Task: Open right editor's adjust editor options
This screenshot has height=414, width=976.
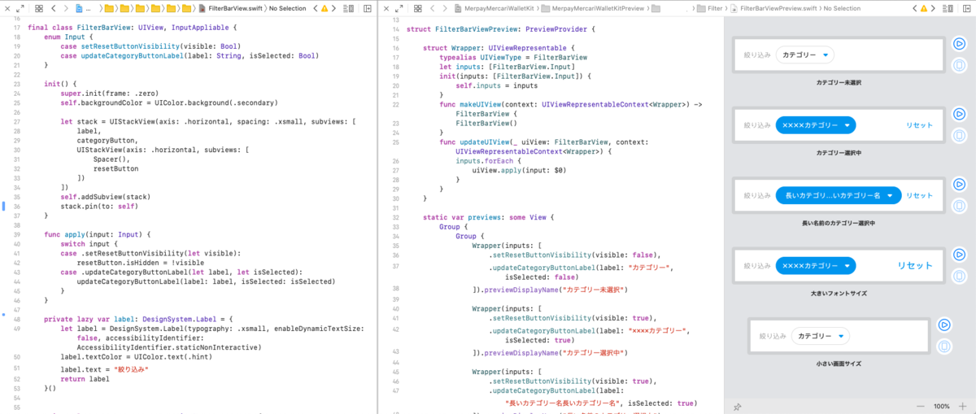Action: click(949, 7)
